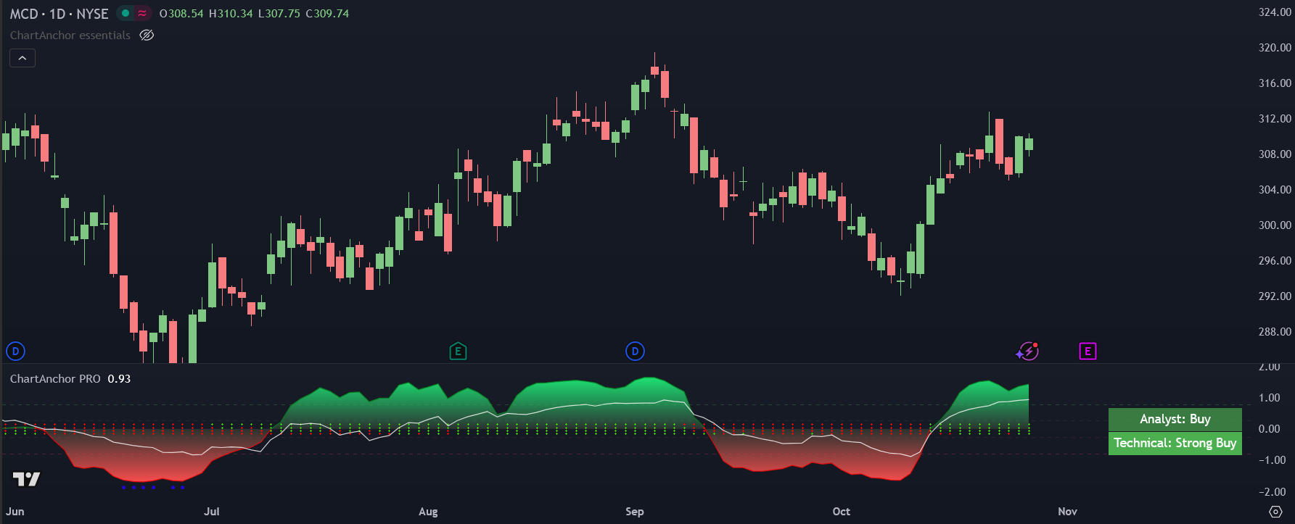This screenshot has width=1295, height=524.
Task: Click the green market status dot
Action: (x=126, y=13)
